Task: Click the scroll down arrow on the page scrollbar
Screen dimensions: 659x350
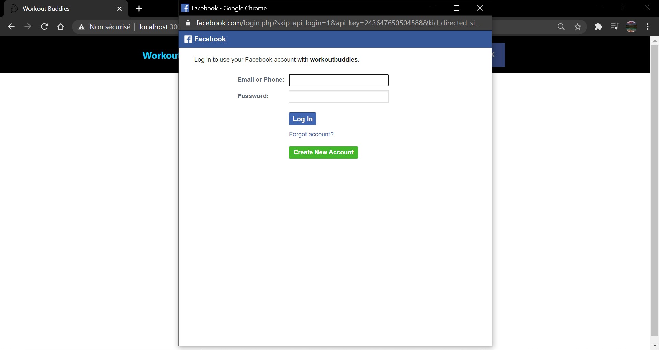Action: (655, 346)
